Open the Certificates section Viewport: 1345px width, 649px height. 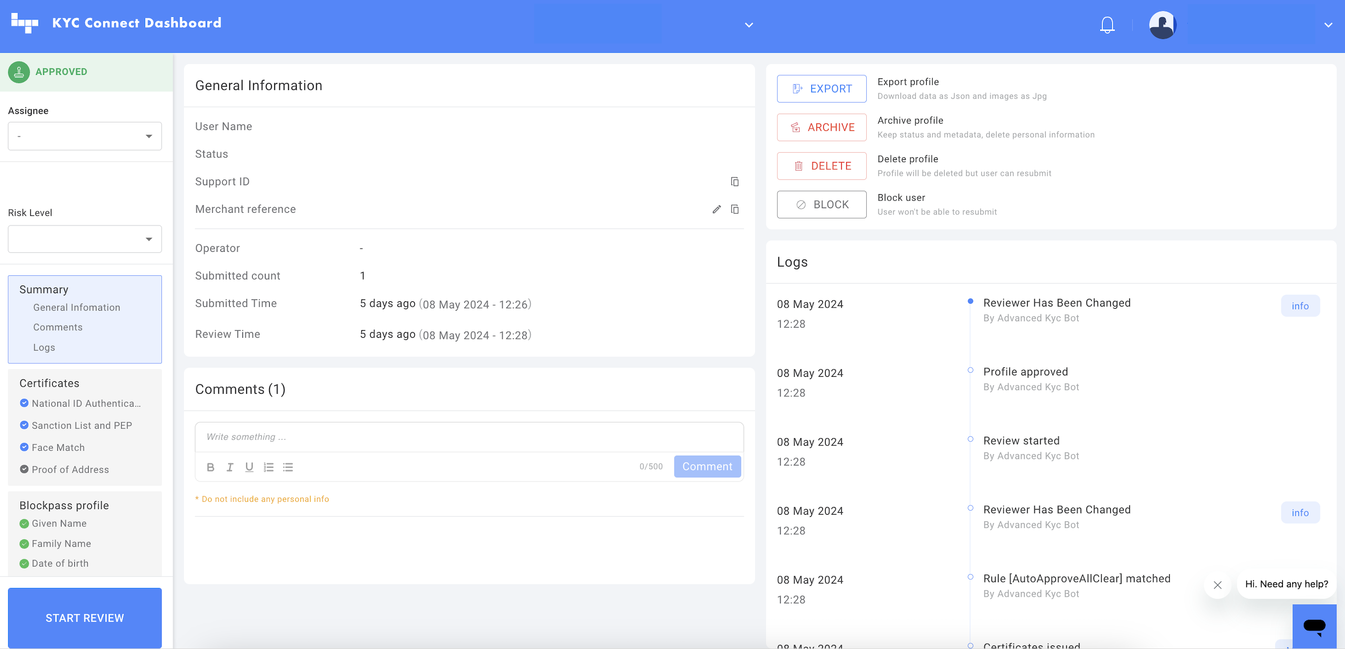(50, 383)
